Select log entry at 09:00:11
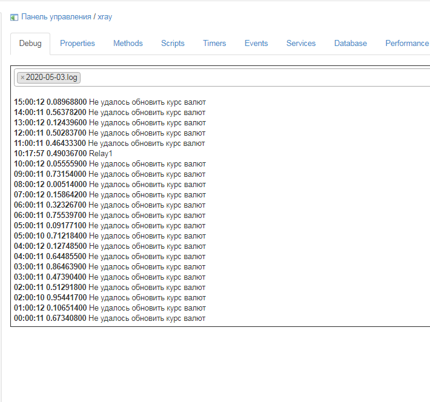 pyautogui.click(x=110, y=174)
